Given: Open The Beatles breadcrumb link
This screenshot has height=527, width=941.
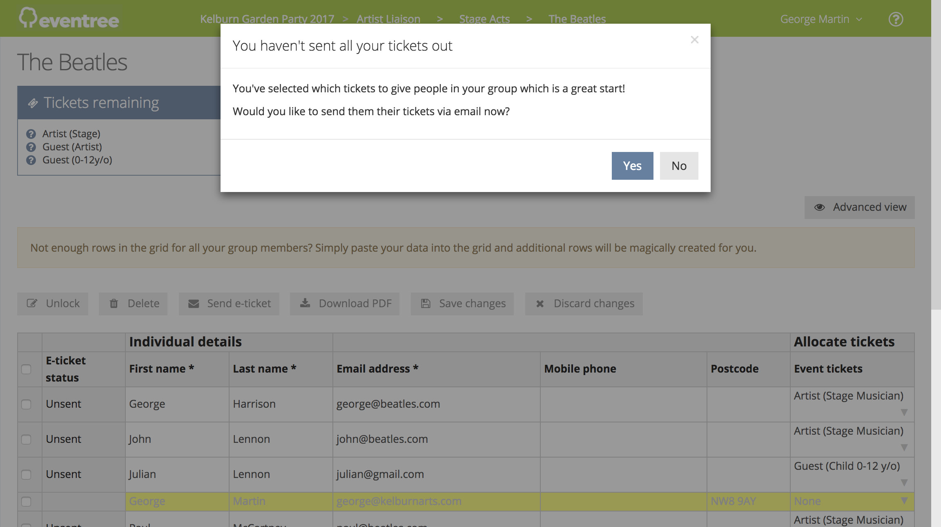Looking at the screenshot, I should 577,19.
